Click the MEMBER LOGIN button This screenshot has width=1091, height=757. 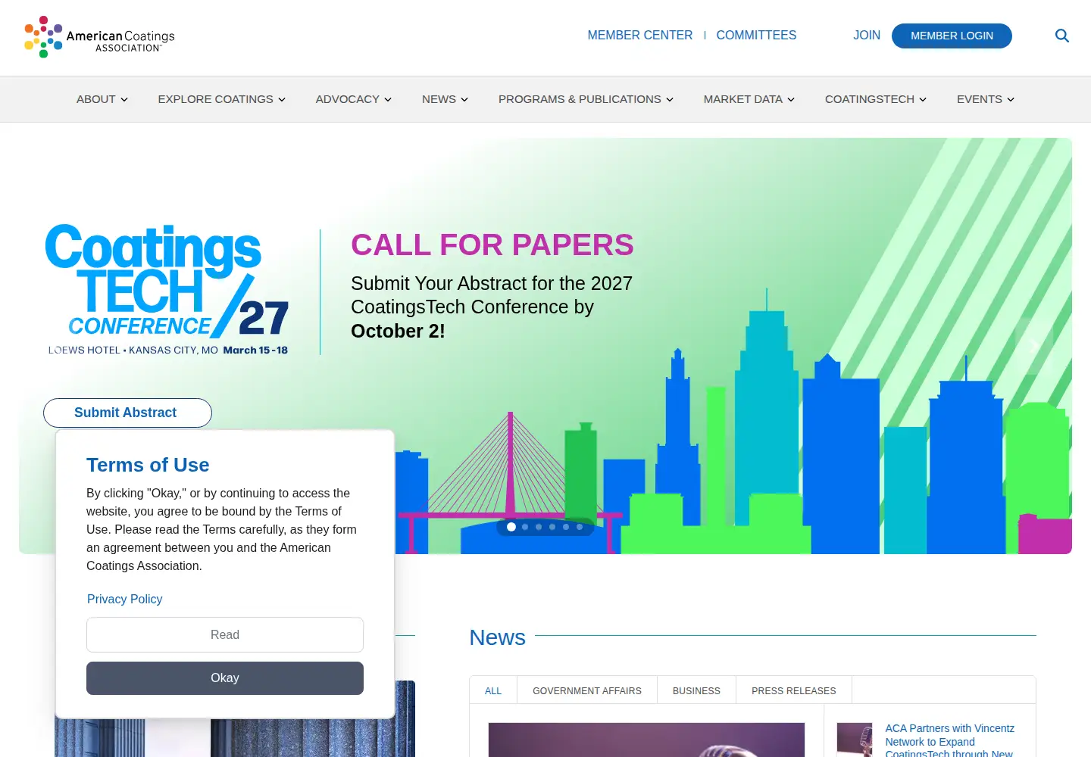[x=952, y=36]
